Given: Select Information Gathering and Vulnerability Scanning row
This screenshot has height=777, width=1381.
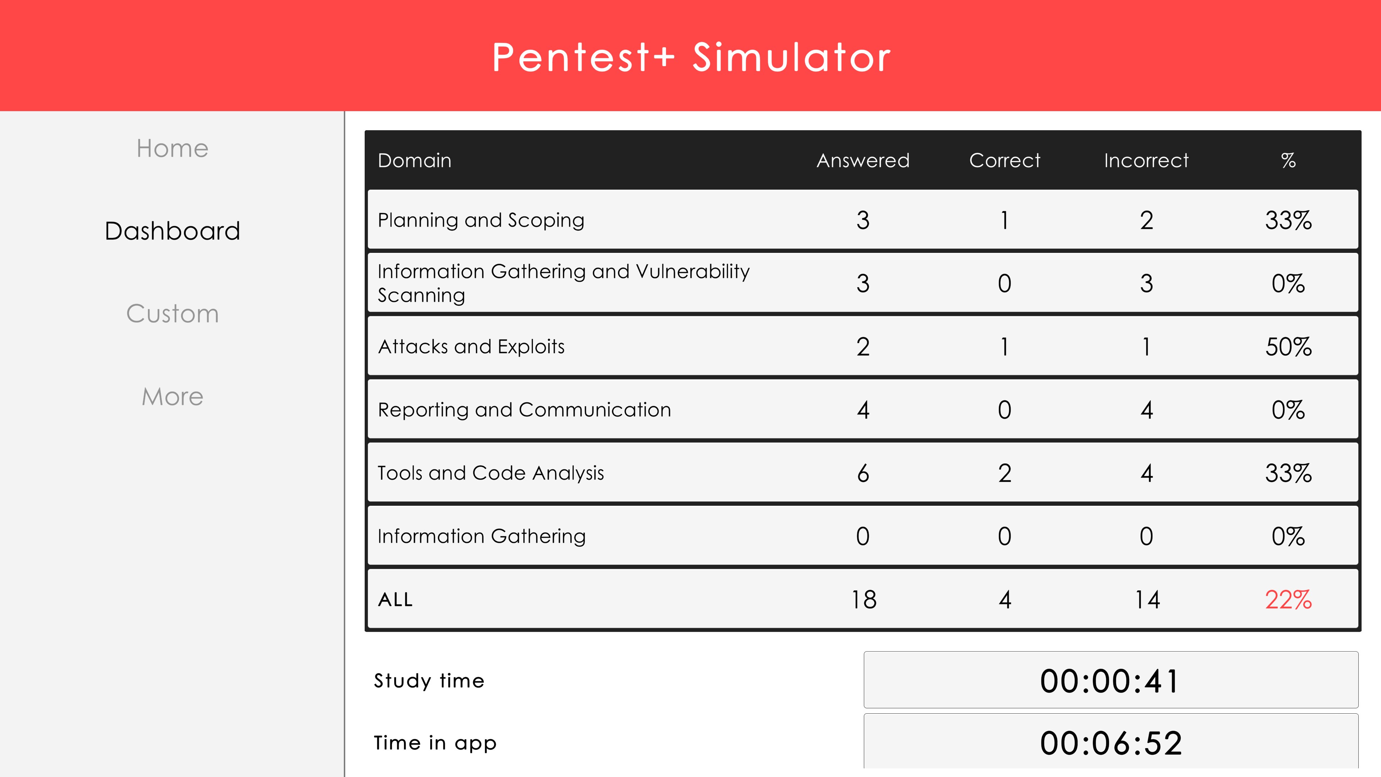Looking at the screenshot, I should click(x=563, y=283).
